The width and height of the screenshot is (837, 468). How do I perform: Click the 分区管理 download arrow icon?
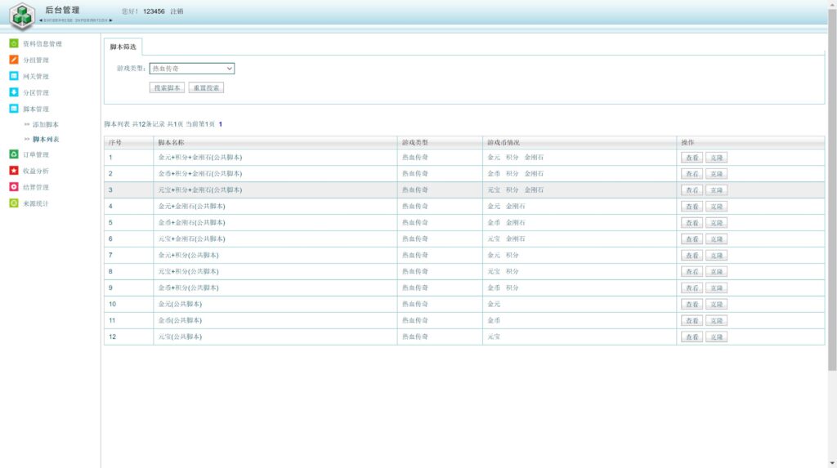(14, 92)
